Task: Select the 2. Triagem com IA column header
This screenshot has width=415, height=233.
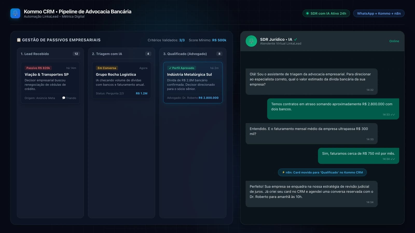Action: coord(122,54)
